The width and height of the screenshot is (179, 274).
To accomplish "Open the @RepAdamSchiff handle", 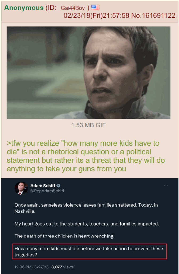I will tap(47, 191).
